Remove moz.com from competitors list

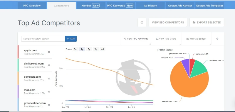[49, 92]
